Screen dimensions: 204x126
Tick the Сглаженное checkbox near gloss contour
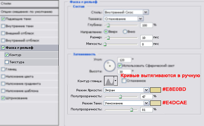click(124, 81)
